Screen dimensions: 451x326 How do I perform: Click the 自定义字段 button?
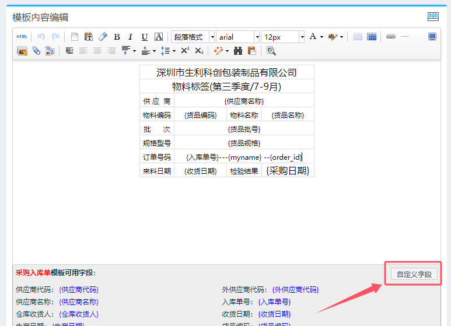pos(414,274)
